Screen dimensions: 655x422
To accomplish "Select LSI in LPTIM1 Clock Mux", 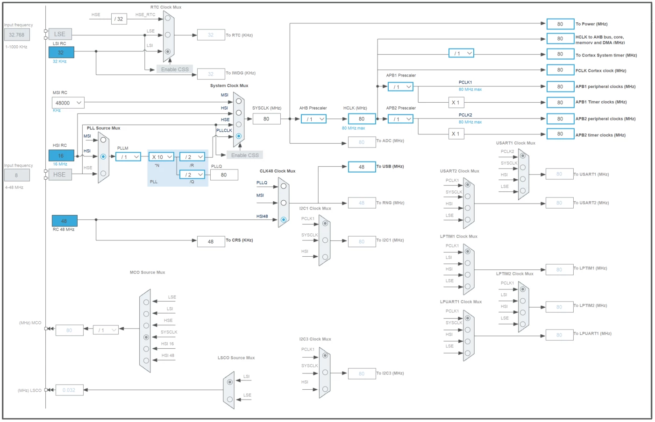I will 468,263.
